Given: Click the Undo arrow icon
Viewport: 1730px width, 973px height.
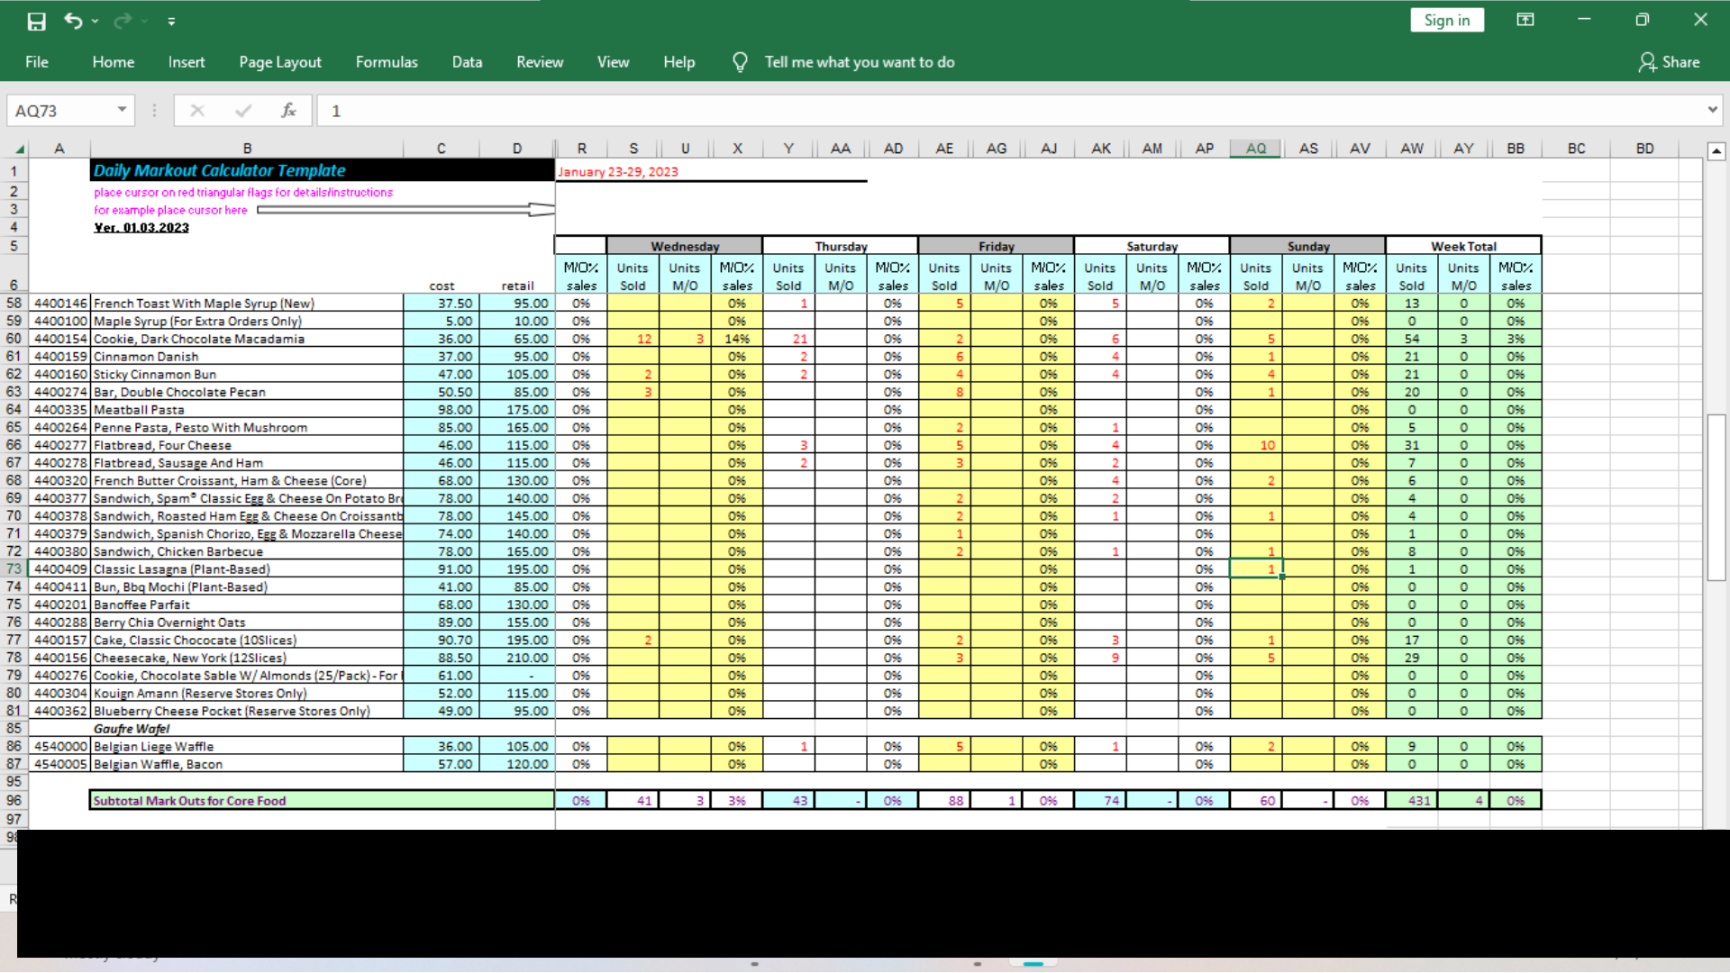Looking at the screenshot, I should tap(73, 21).
